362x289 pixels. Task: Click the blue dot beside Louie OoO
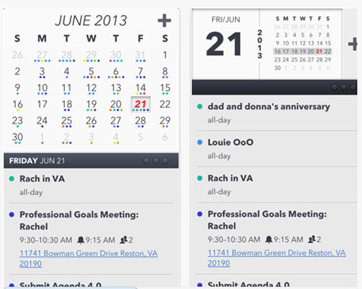pos(200,142)
